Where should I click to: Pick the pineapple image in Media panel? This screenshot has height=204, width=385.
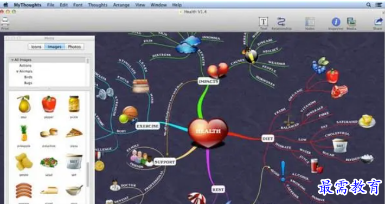pos(24,133)
